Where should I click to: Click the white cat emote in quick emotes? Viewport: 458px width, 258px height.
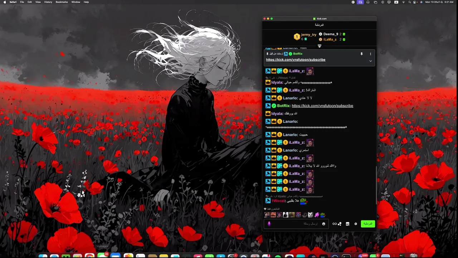pos(311,215)
